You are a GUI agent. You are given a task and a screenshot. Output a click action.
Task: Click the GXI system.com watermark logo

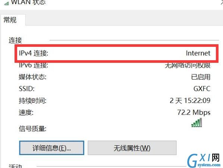(x=204, y=161)
